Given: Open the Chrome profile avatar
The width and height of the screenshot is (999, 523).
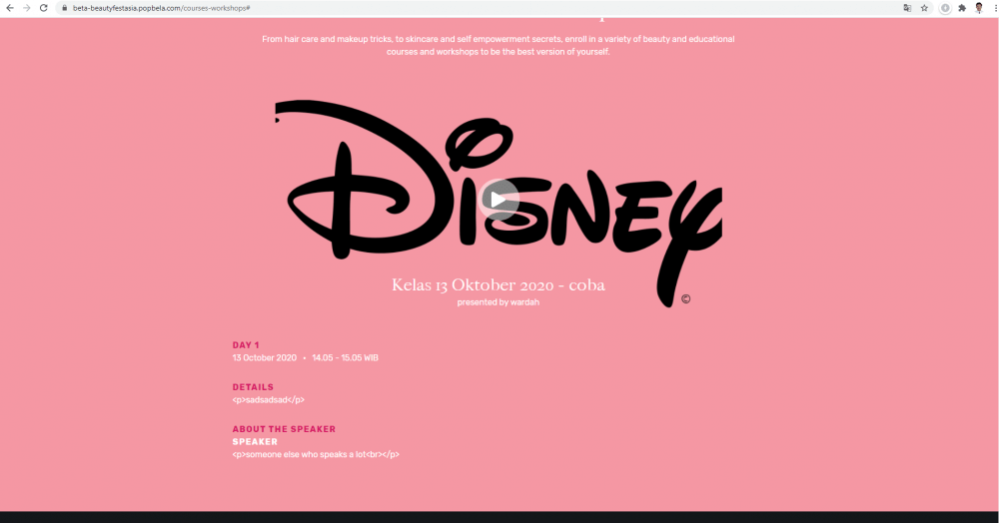Looking at the screenshot, I should pos(979,8).
